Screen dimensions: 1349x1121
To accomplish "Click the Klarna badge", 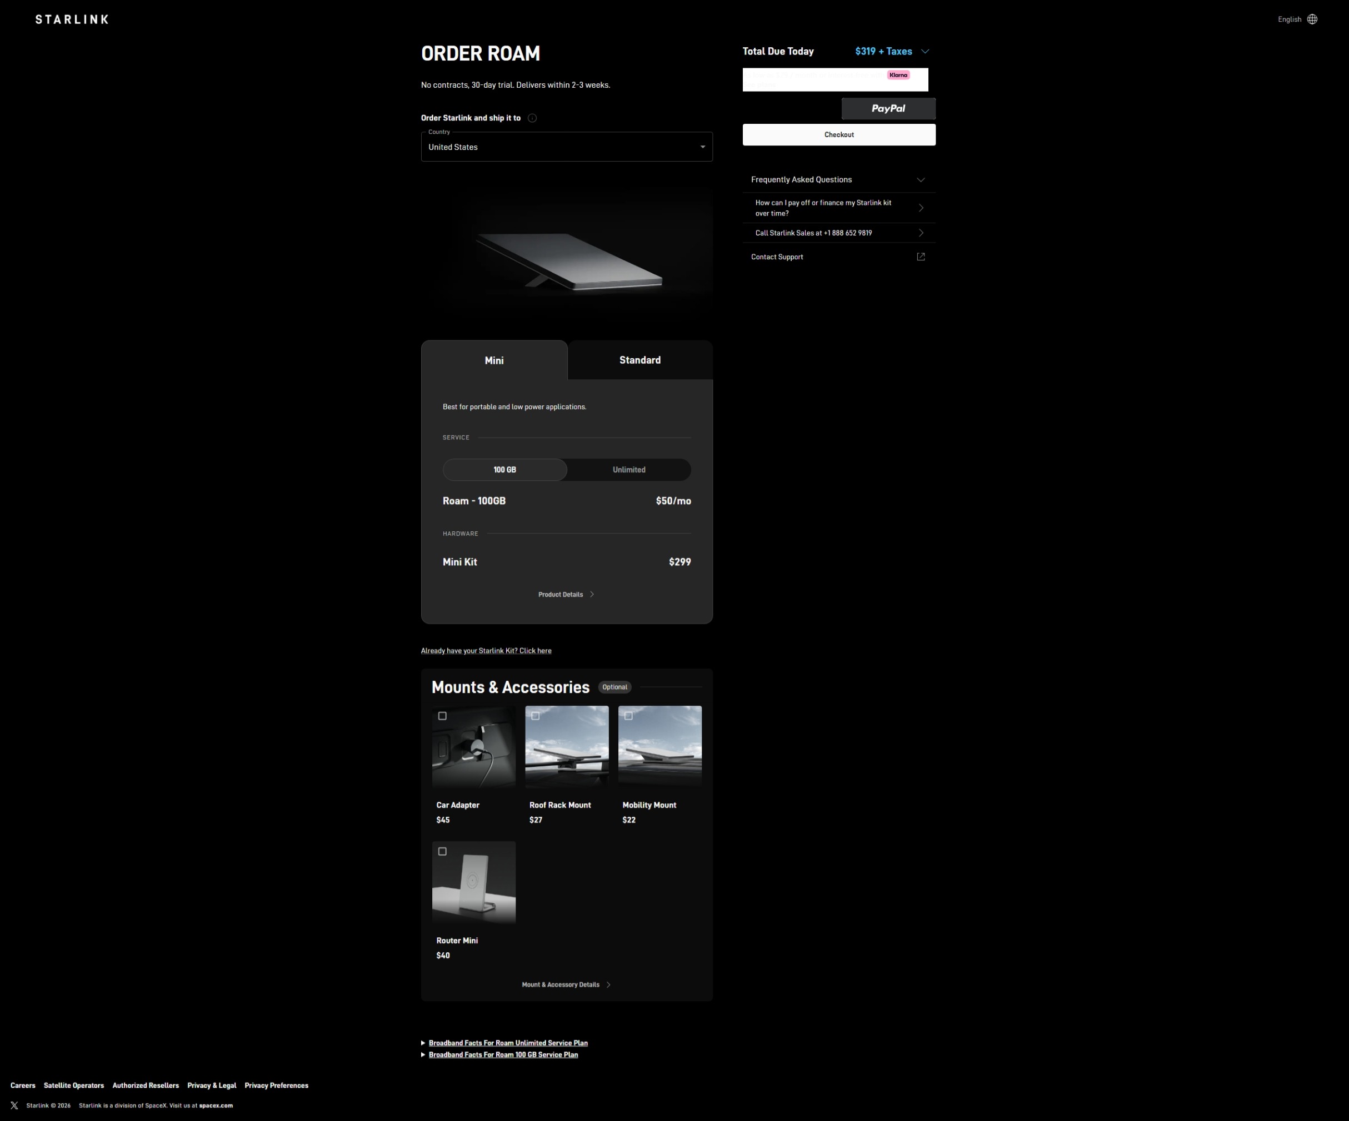I will pos(898,75).
